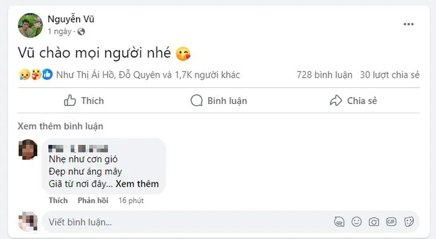View the 30 lượt chia sẻ list

click(389, 75)
